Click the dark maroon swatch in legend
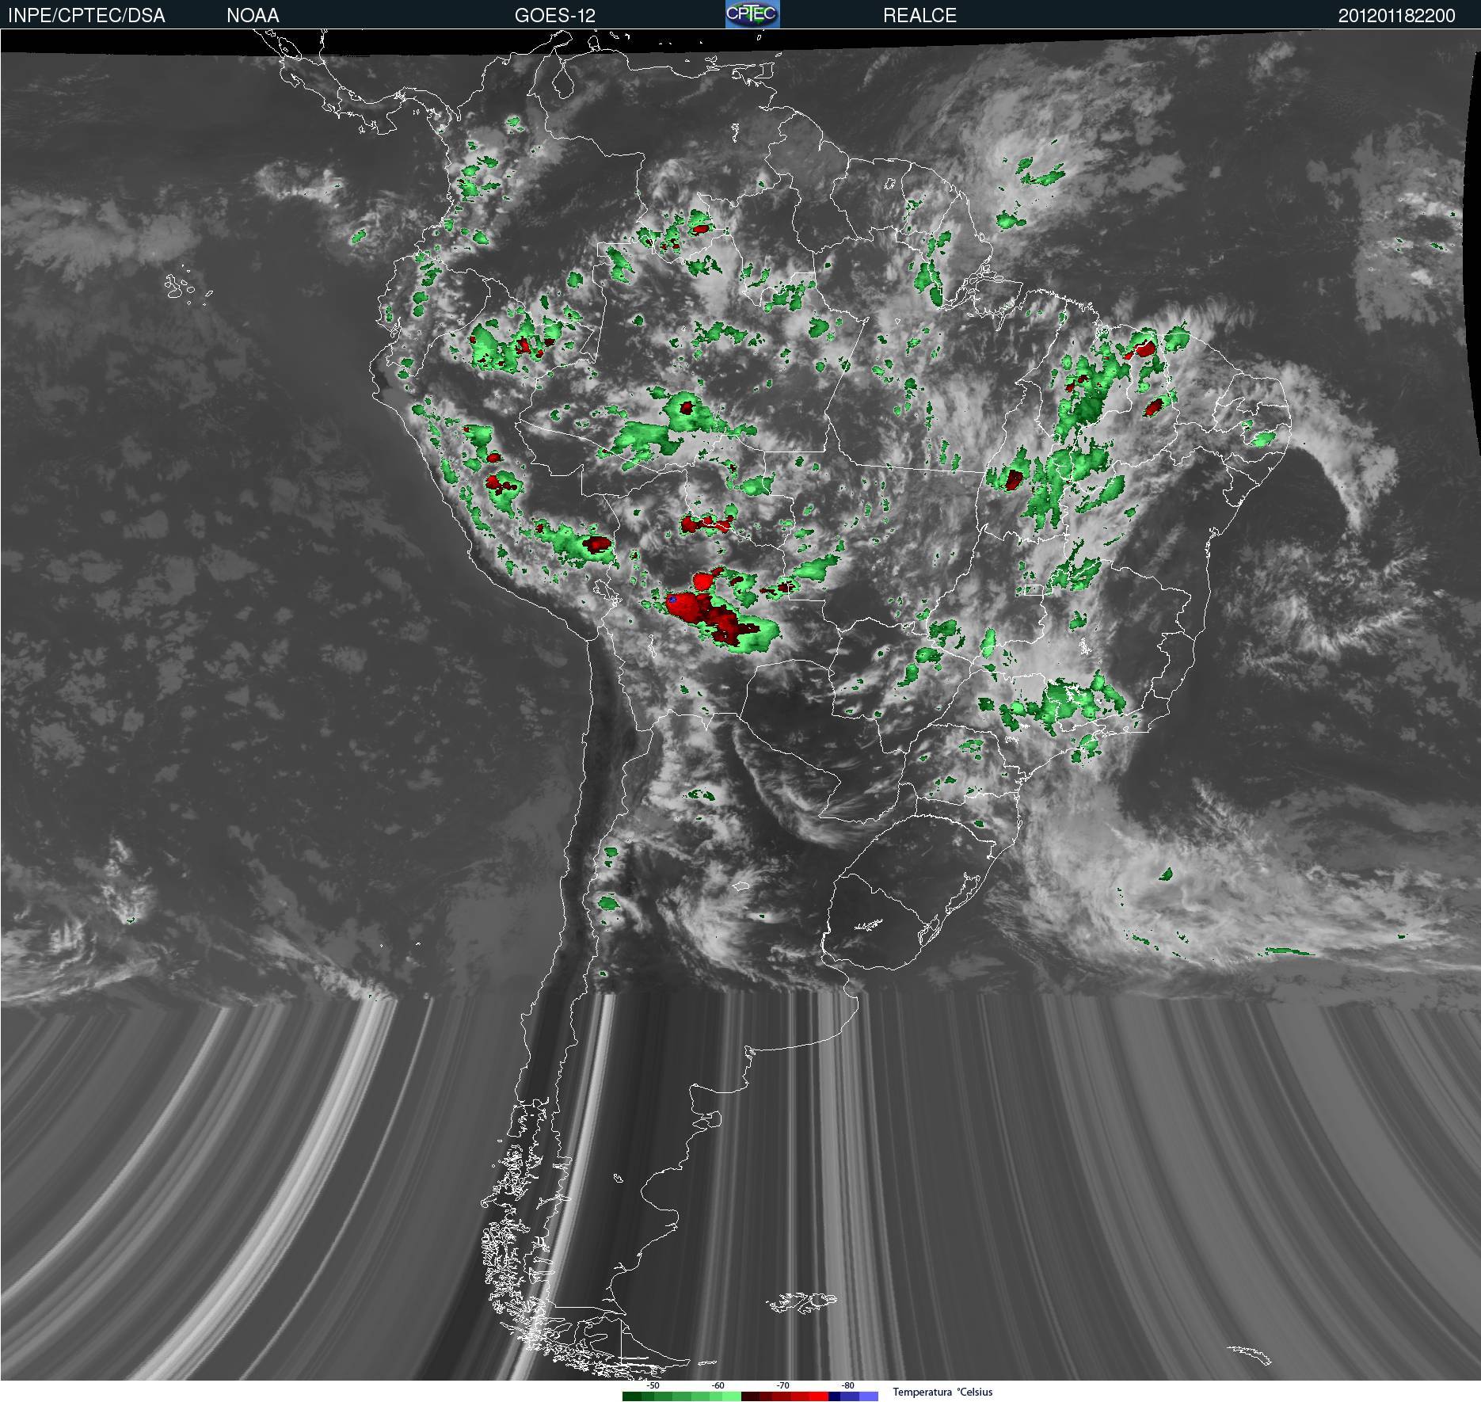 pyautogui.click(x=751, y=1396)
